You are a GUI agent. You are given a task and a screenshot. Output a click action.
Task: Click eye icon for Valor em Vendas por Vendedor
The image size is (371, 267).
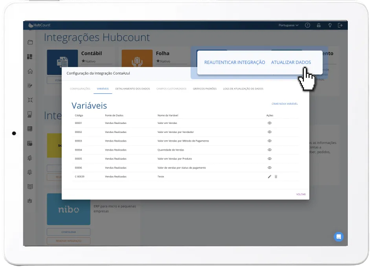[270, 132]
